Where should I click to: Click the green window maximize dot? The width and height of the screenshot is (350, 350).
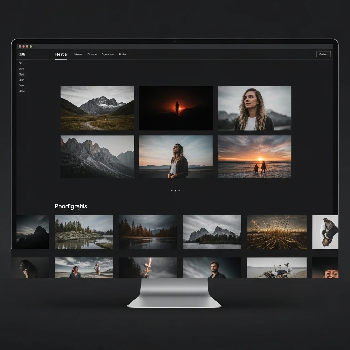tap(31, 46)
